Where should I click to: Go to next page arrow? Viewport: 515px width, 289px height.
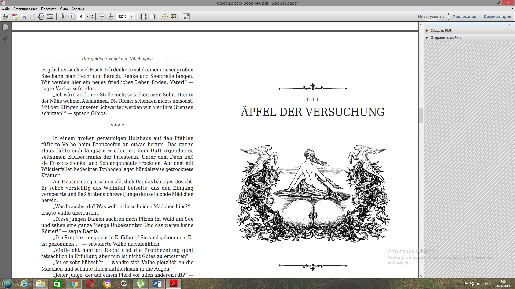coord(71,17)
